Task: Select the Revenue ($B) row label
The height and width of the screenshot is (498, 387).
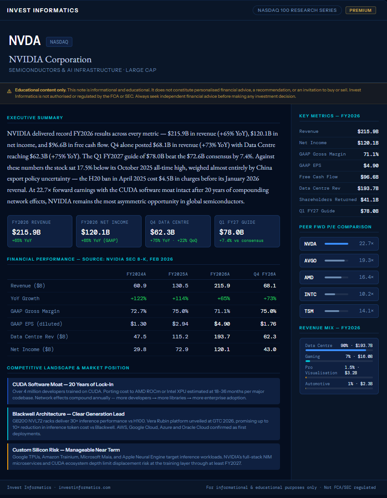Action: click(28, 286)
